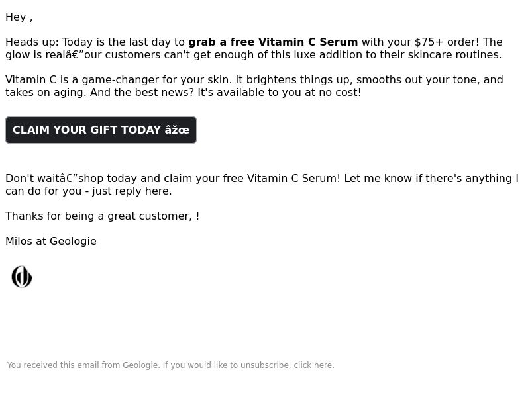Click the 'takes on aging.' phrase
This screenshot has width=530, height=397.
tap(46, 92)
